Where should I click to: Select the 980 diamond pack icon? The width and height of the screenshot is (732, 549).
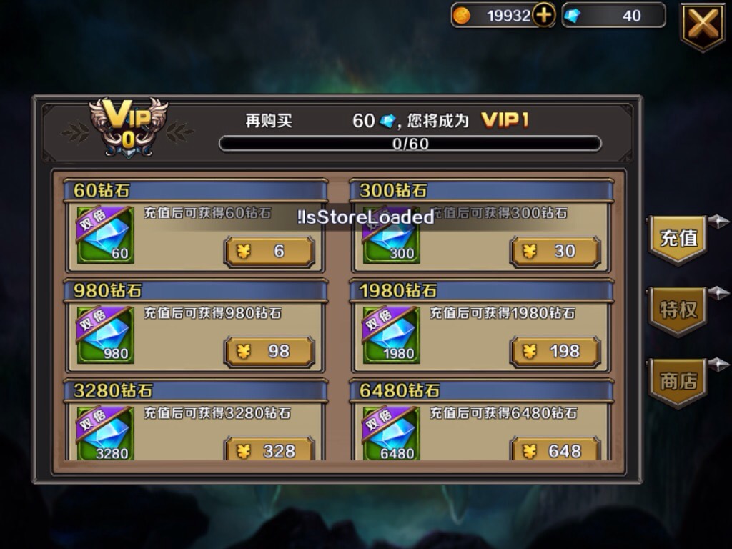point(106,335)
